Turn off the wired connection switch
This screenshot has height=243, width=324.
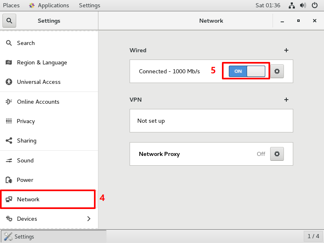point(247,71)
